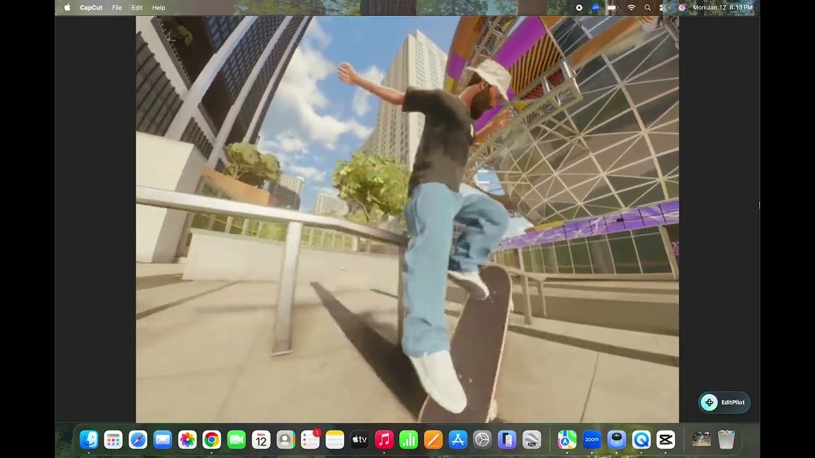
Task: Open Pages from the dock
Action: [x=434, y=440]
